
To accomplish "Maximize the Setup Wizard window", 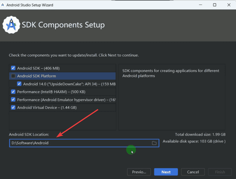I will [215, 5].
